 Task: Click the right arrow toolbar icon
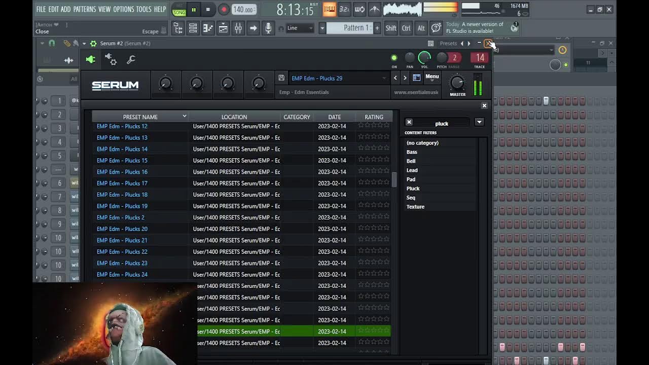tap(254, 28)
